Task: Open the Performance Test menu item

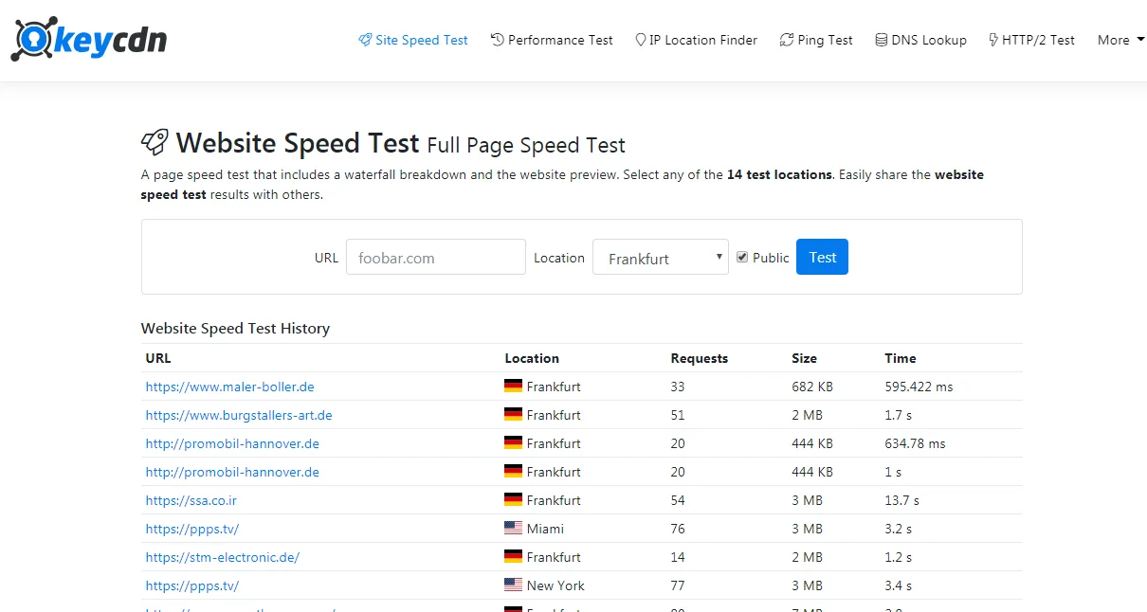Action: pyautogui.click(x=559, y=40)
